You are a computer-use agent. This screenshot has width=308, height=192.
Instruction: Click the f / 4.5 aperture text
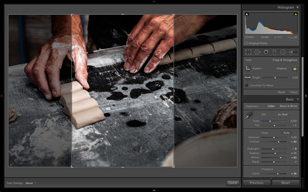coord(278,37)
